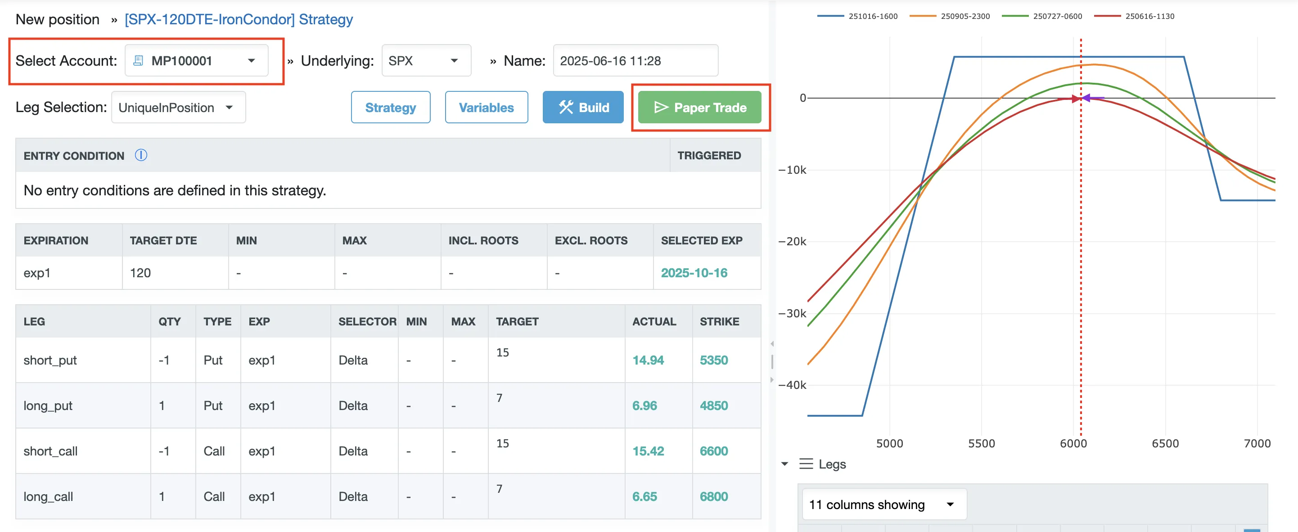
Task: Click the red triangle marker on chart
Action: tap(1076, 99)
